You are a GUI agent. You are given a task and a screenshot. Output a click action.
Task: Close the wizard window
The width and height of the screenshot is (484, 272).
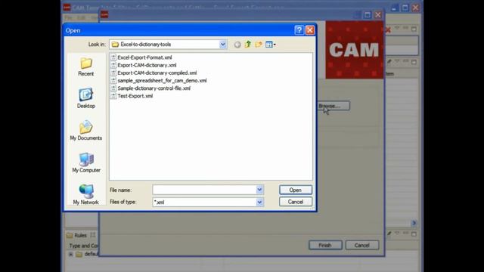click(x=378, y=15)
